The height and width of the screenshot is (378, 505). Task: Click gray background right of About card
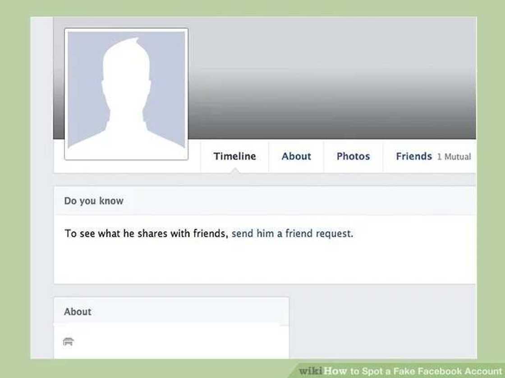[x=383, y=324]
